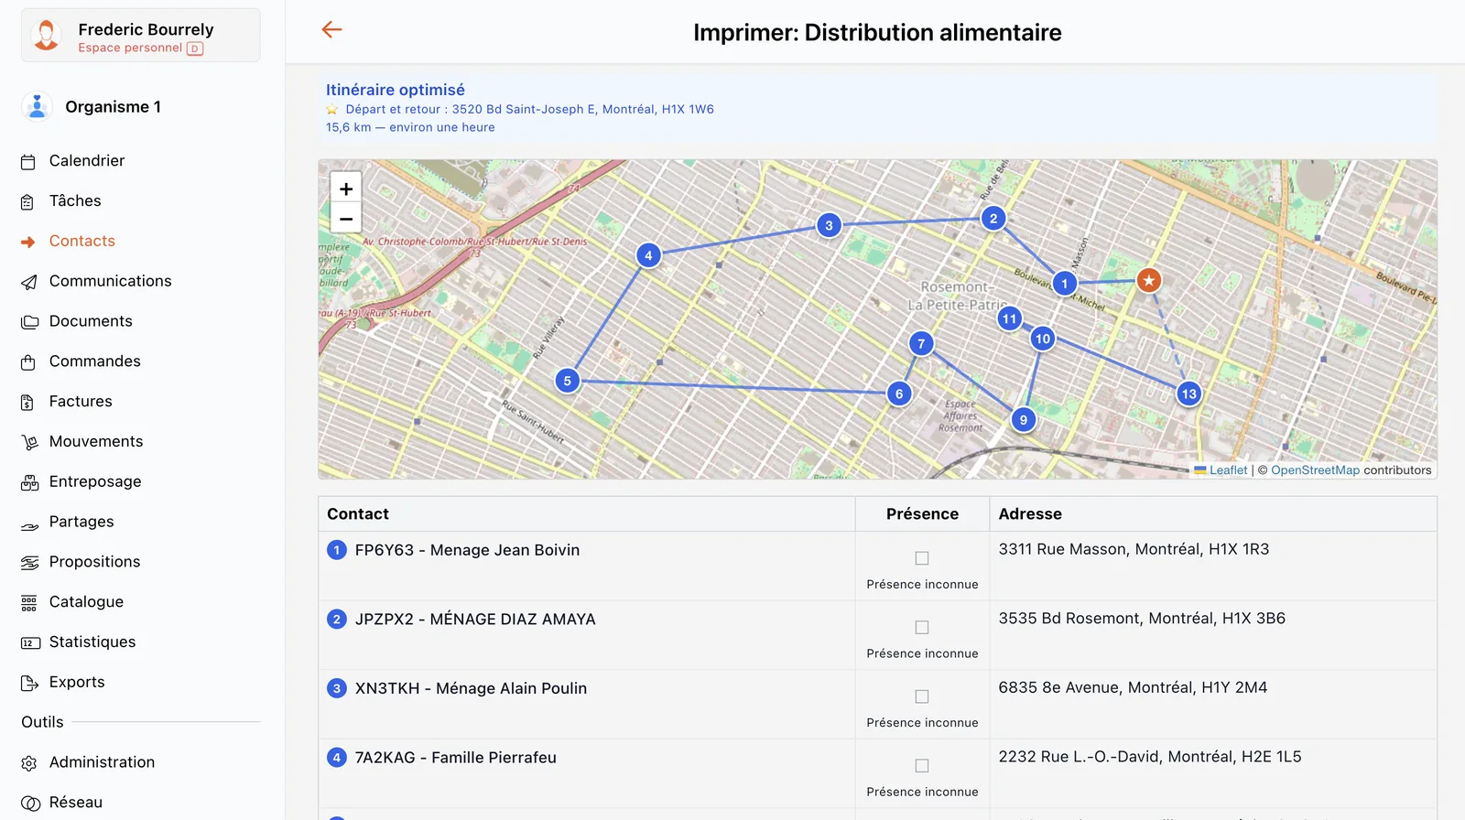Zoom in on the map
The image size is (1465, 820).
point(346,189)
